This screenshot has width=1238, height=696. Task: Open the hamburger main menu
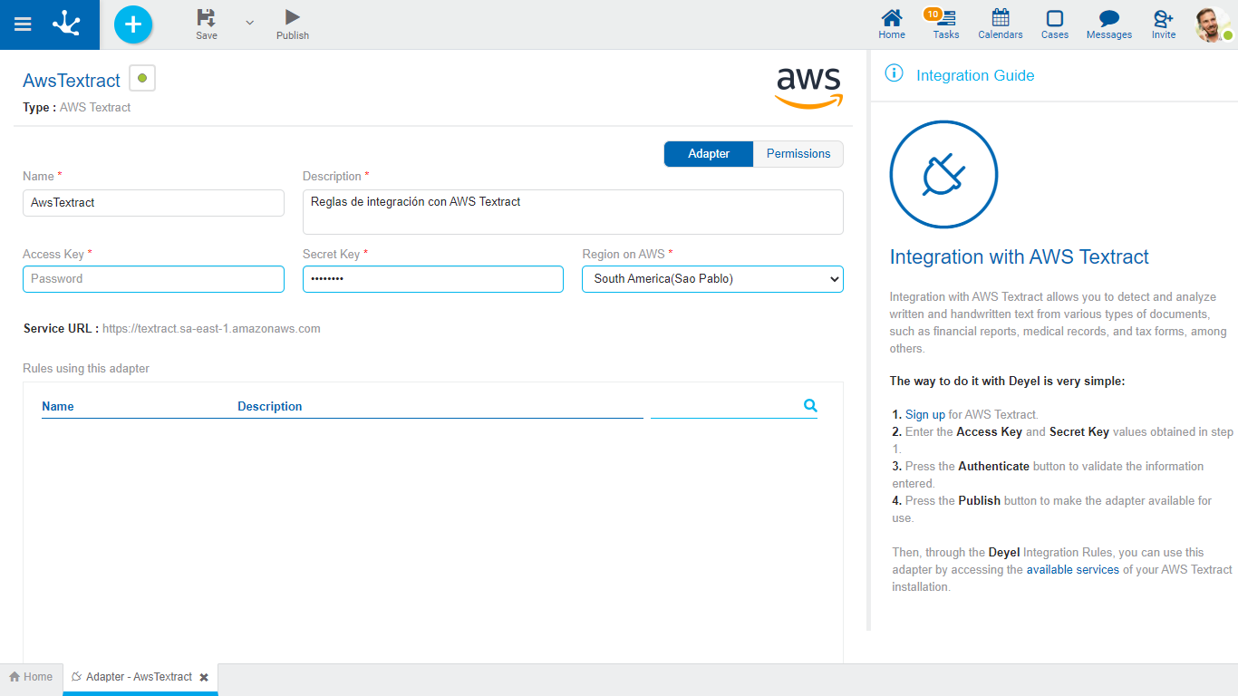[23, 24]
